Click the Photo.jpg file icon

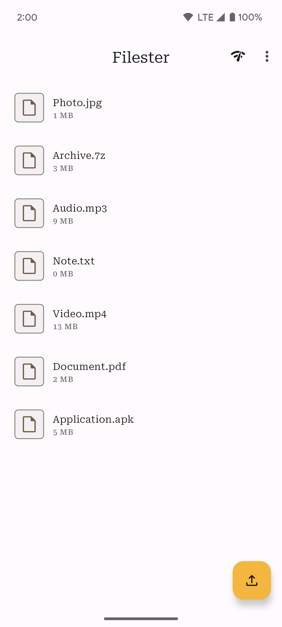29,108
